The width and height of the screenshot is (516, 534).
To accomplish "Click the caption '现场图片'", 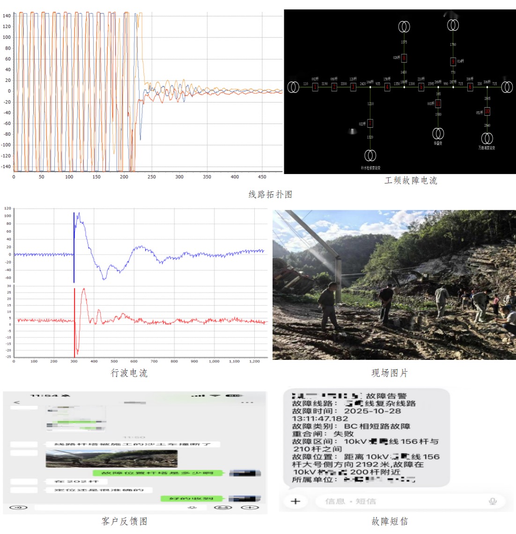I will click(389, 373).
